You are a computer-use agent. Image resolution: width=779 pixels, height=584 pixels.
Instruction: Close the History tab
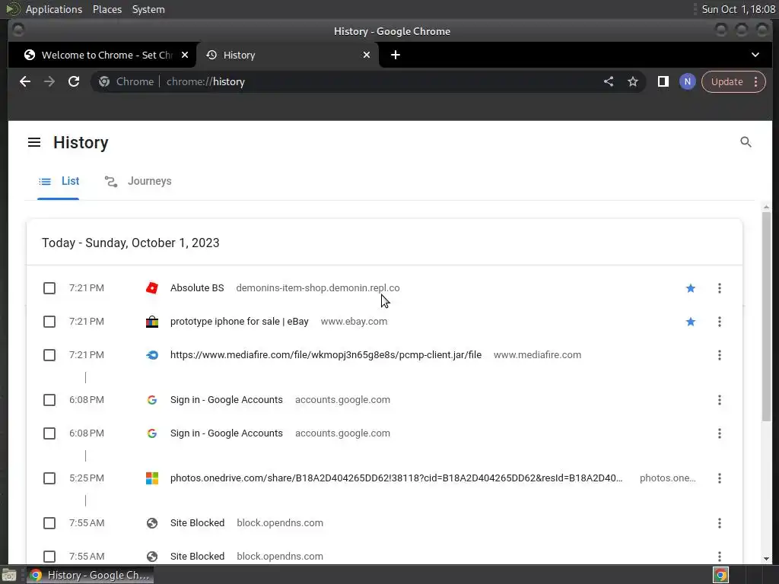(367, 55)
